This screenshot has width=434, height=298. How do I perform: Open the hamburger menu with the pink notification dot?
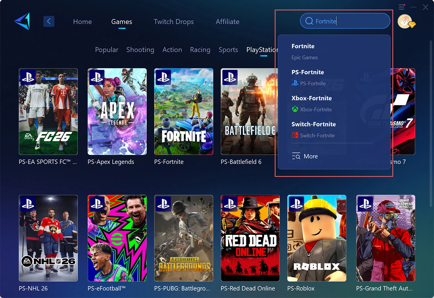[401, 7]
